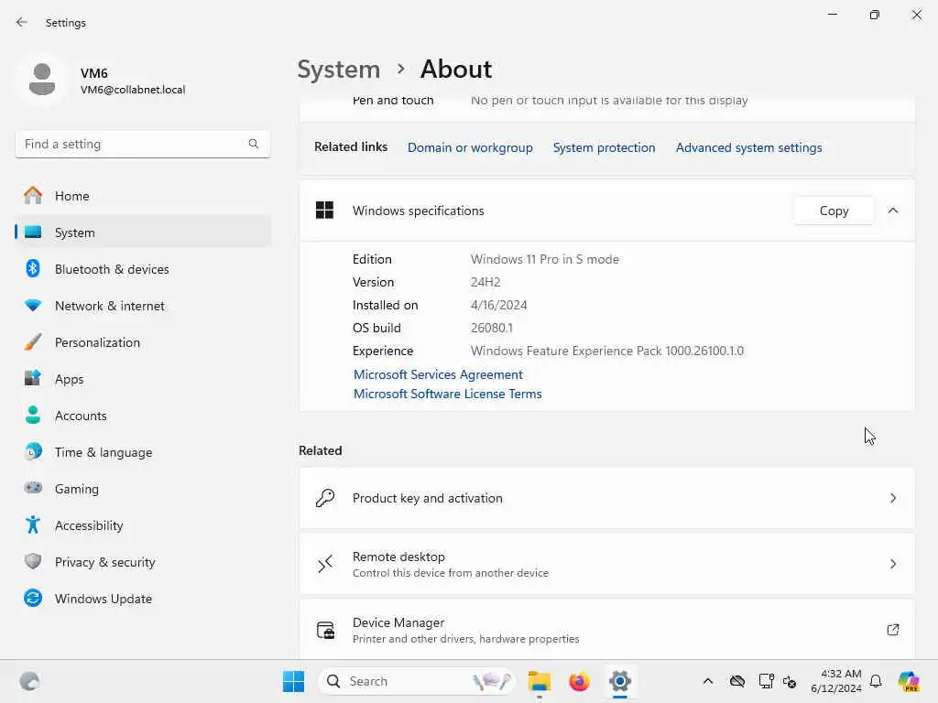938x703 pixels.
Task: Open the Windows Start button
Action: coord(293,681)
